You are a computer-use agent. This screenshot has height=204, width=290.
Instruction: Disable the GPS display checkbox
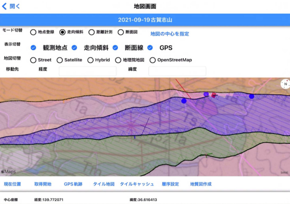(150, 48)
